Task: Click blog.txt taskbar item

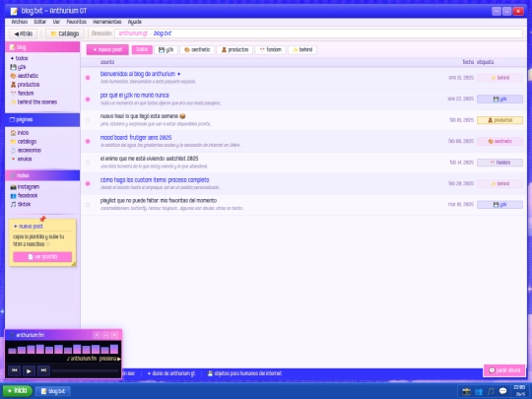Action: (x=53, y=391)
